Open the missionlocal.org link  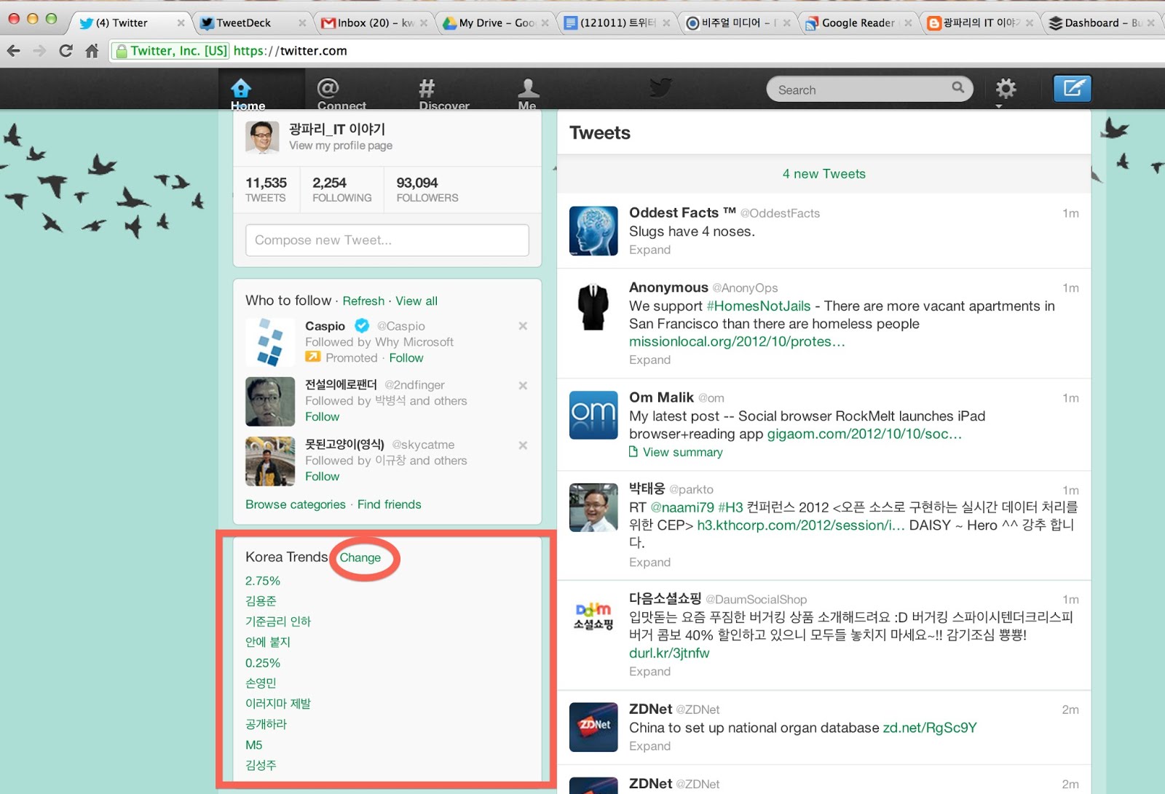(737, 341)
